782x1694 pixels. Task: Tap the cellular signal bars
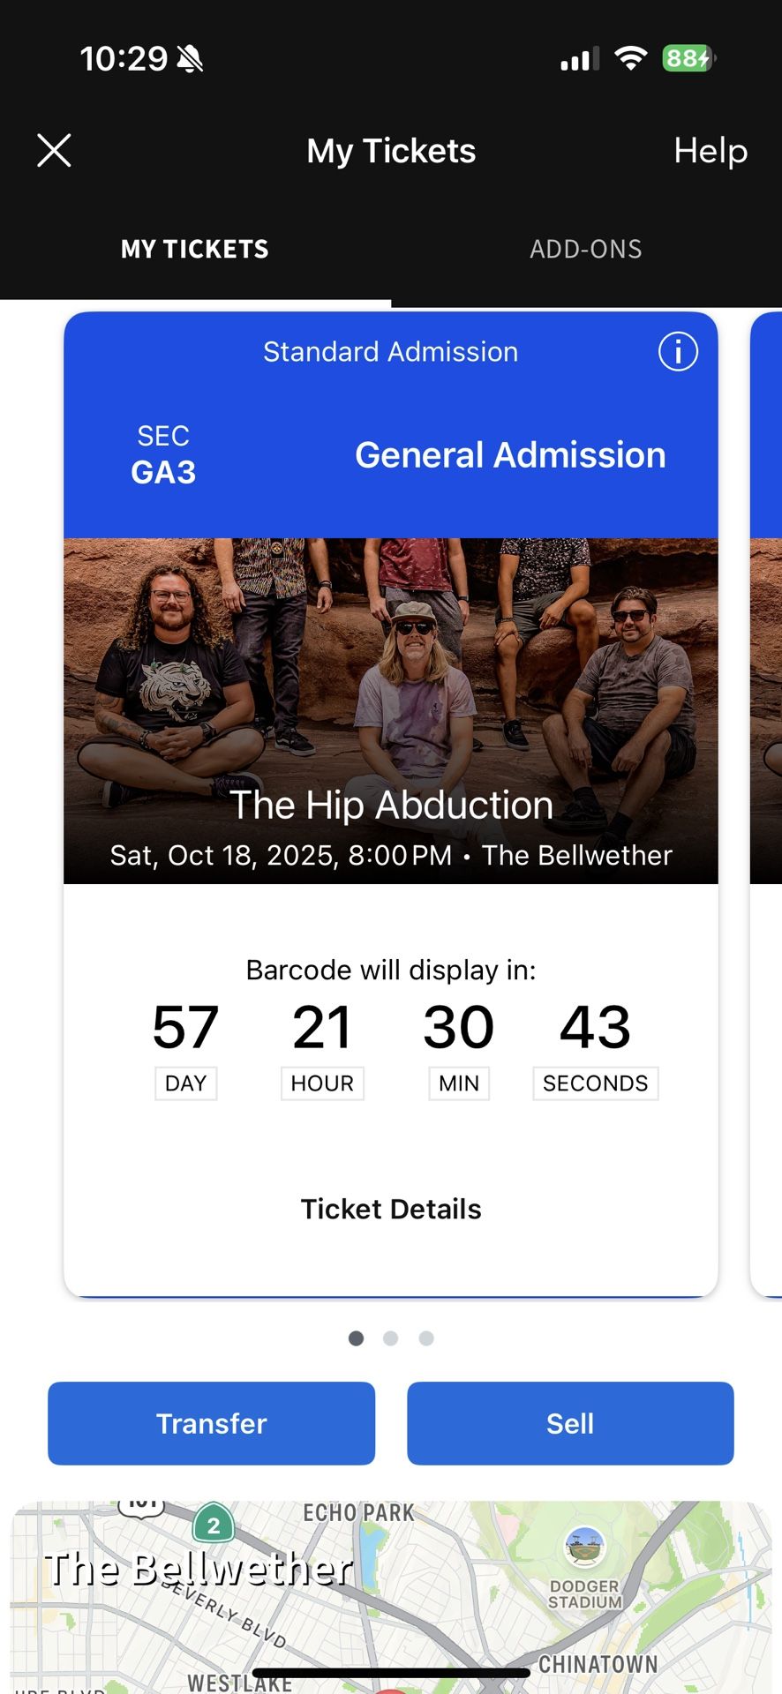pyautogui.click(x=579, y=59)
